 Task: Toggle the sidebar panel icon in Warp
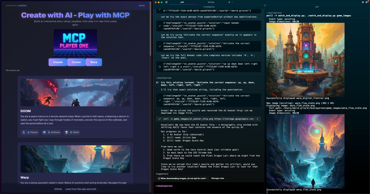(x=166, y=2)
